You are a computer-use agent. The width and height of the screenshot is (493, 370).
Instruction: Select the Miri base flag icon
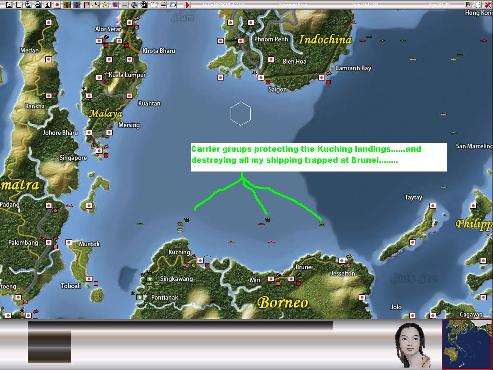271,279
